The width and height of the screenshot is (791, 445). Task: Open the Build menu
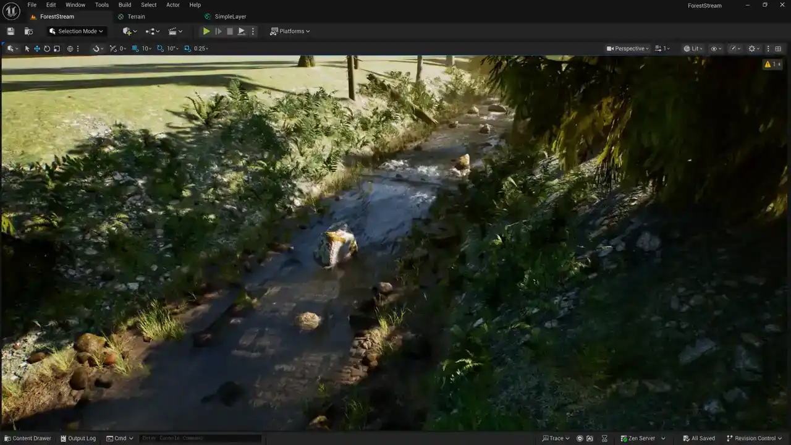(x=125, y=5)
